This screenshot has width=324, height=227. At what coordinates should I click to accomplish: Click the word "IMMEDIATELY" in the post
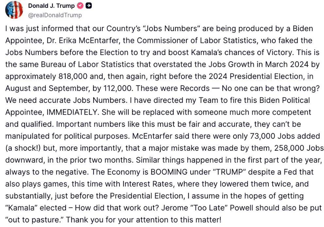click(x=72, y=112)
